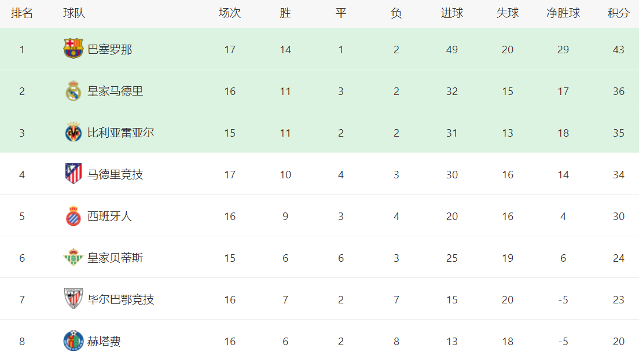Click the 进球 column header

(x=452, y=13)
